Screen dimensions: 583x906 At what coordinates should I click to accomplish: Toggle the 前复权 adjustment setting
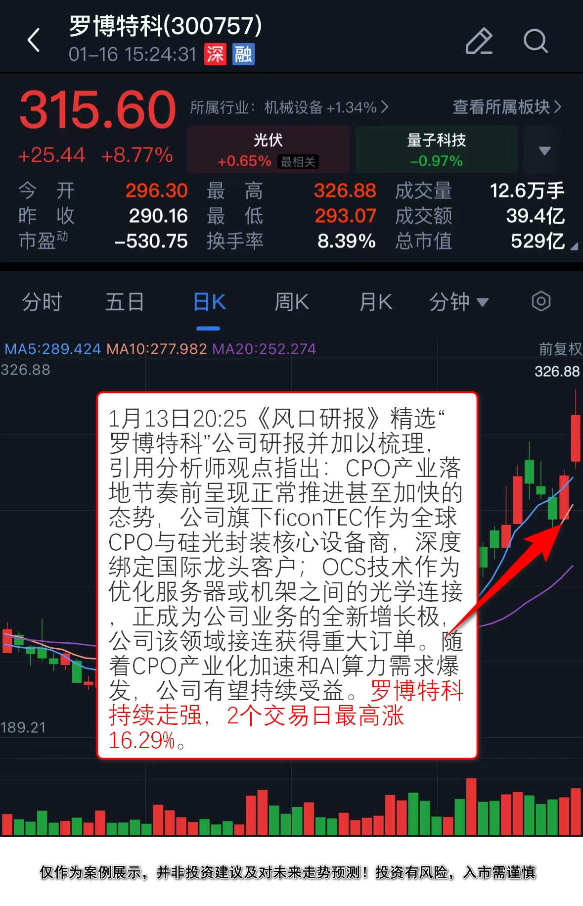click(x=560, y=349)
